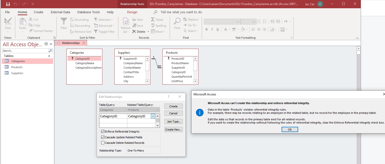385x164 pixels.
Task: Collapse the Tables group in navigation pane
Action: coord(49,56)
